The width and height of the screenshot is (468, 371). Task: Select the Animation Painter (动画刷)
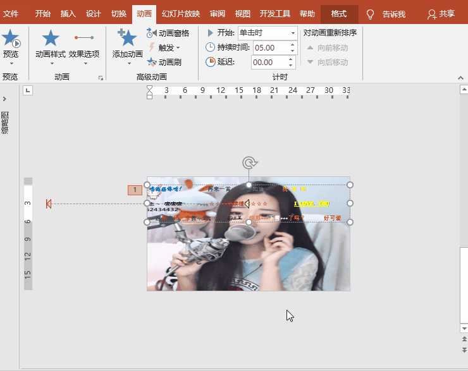coord(164,62)
